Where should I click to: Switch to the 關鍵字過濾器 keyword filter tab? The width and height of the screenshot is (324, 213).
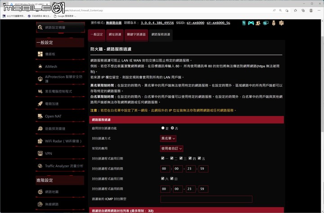tap(136, 35)
